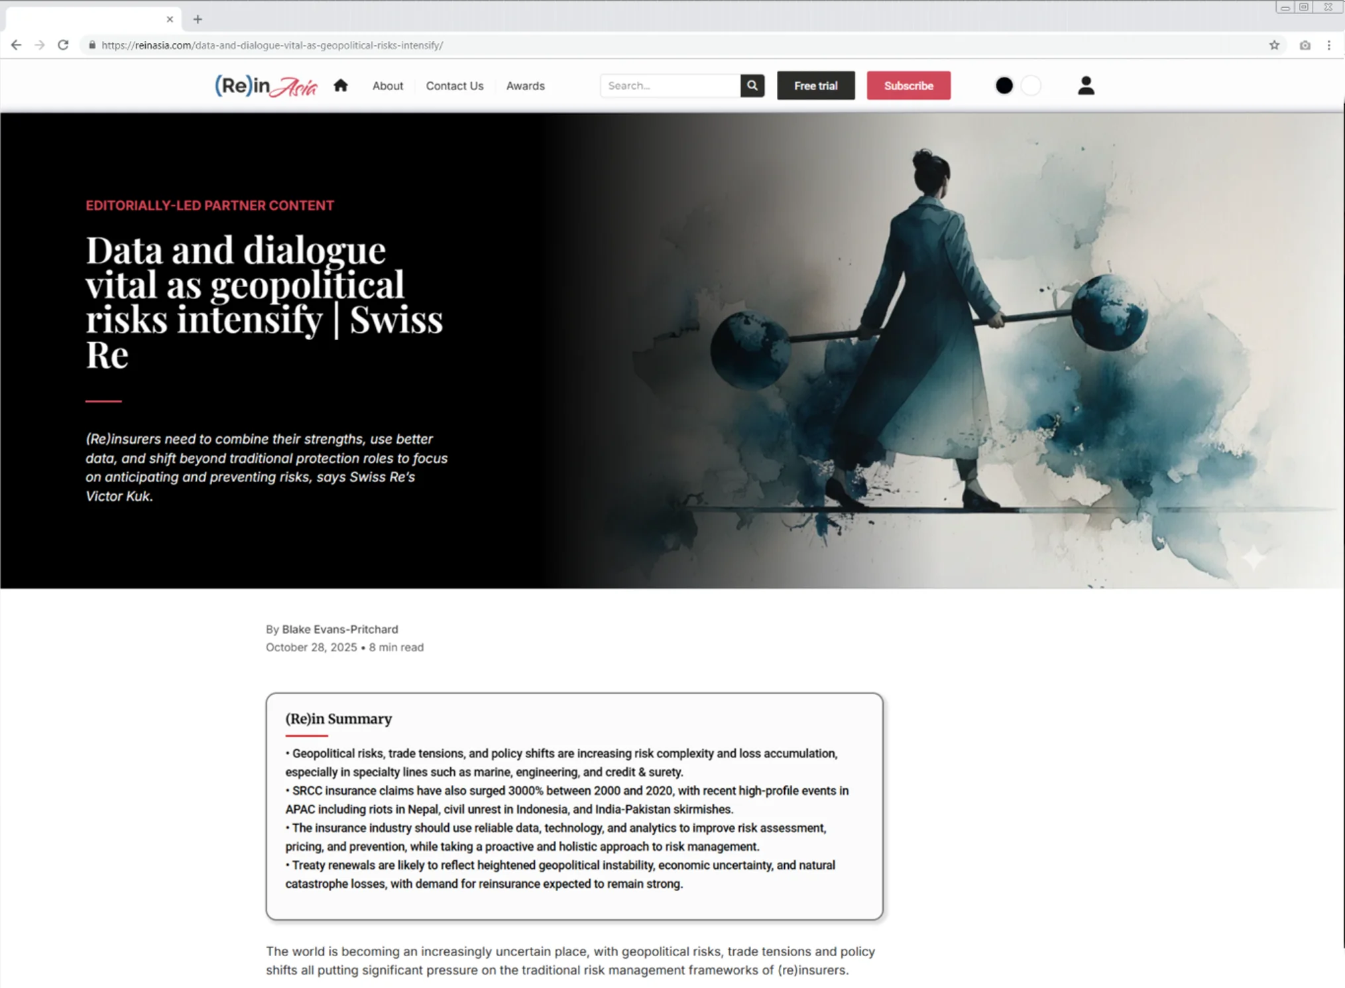Open a new tab with the plus icon
The height and width of the screenshot is (988, 1345).
coord(198,19)
